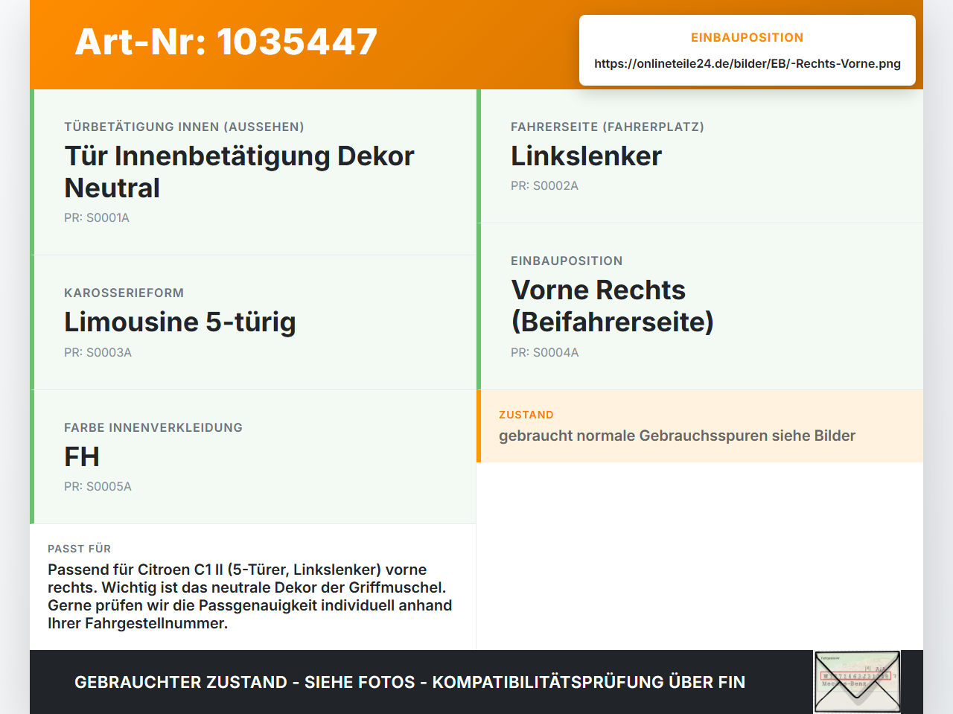The height and width of the screenshot is (714, 953).
Task: Click the Linkslenker value
Action: tap(586, 156)
